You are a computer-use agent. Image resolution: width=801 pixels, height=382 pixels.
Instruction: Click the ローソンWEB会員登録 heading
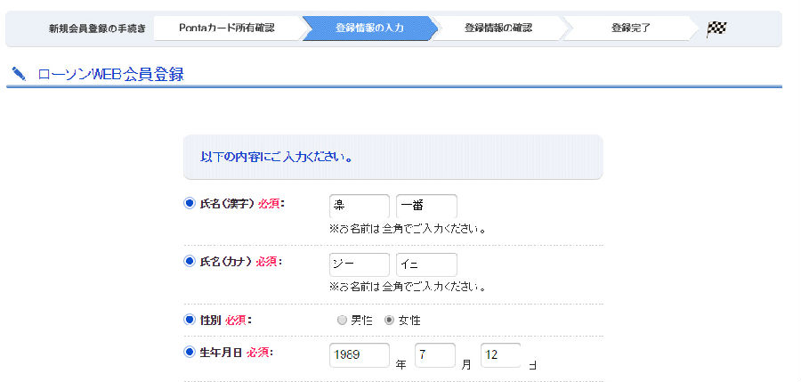point(110,74)
